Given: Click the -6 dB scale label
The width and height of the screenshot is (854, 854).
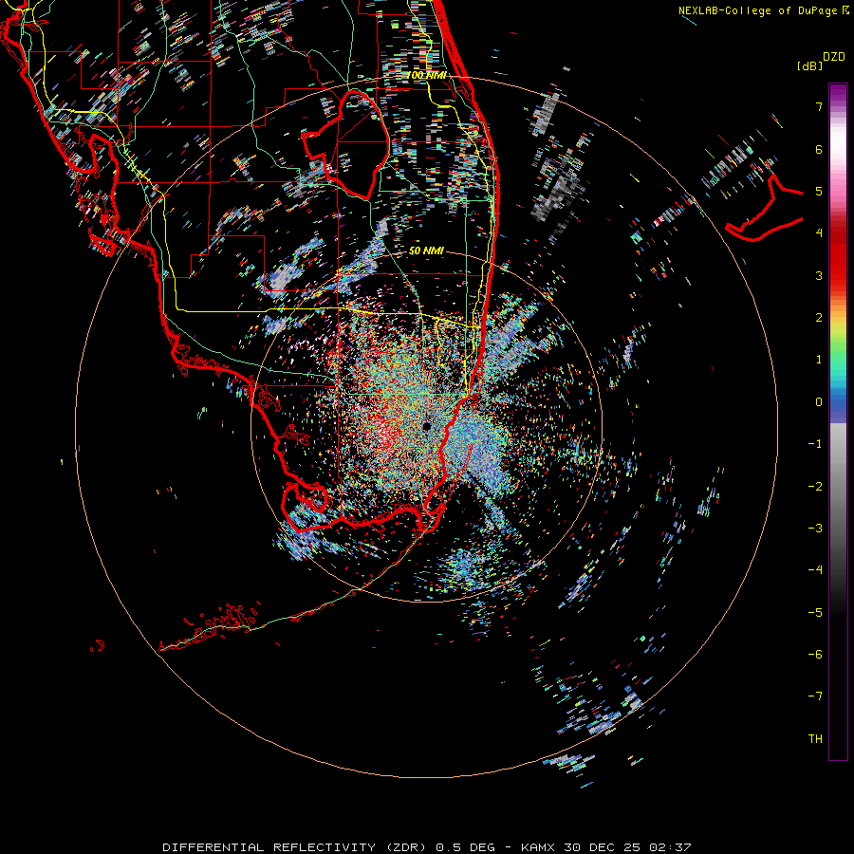Looking at the screenshot, I should coord(815,654).
